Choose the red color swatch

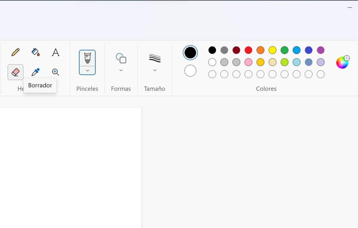click(x=249, y=50)
